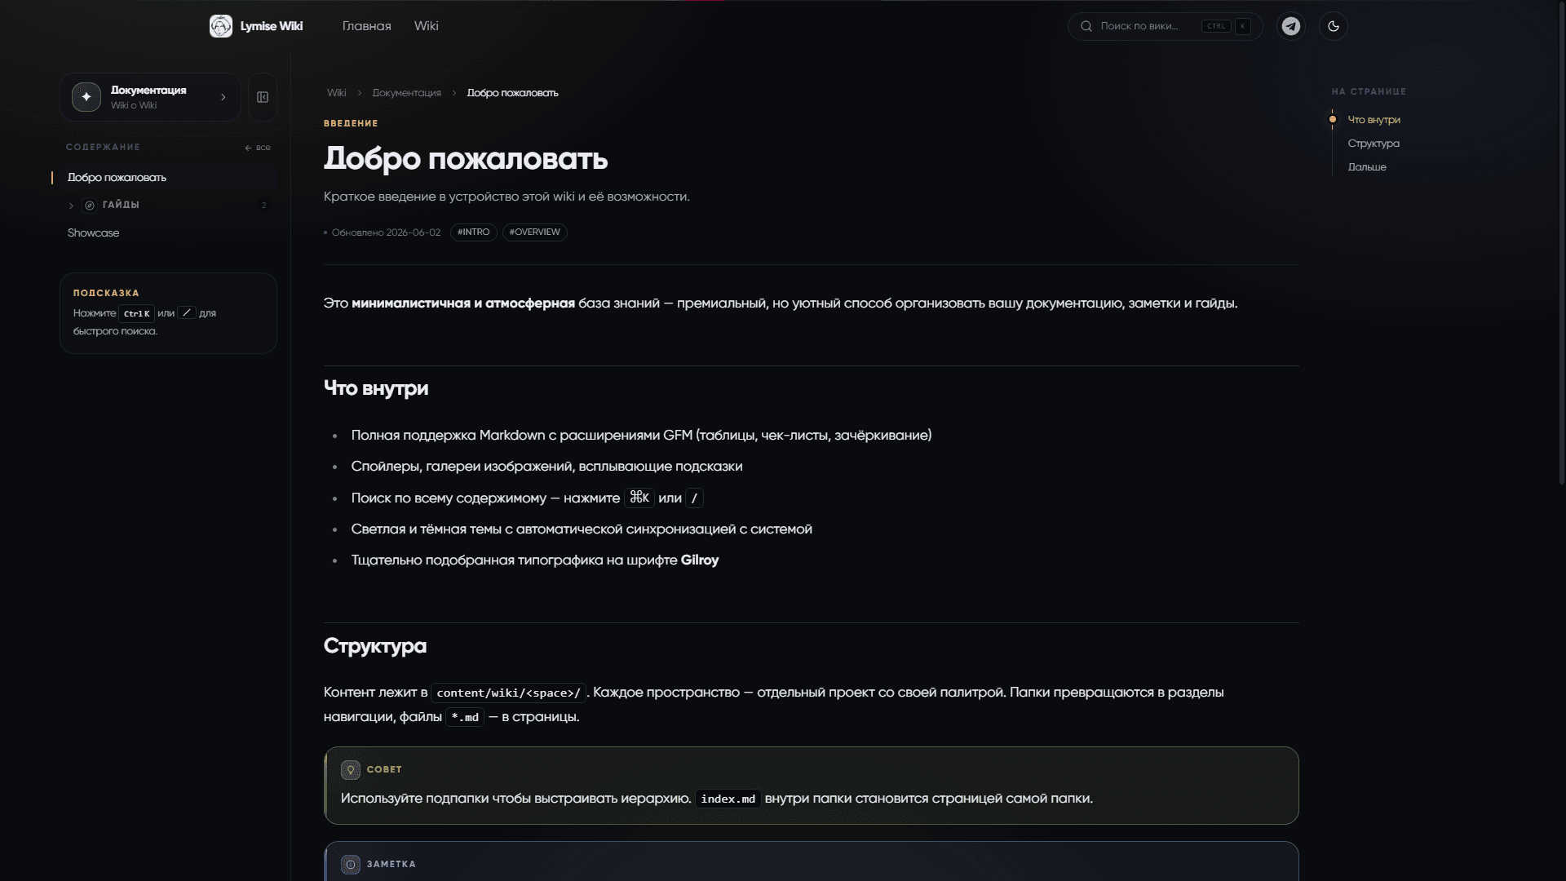1566x881 pixels.
Task: Click the '*.md' inline code
Action: pos(464,717)
